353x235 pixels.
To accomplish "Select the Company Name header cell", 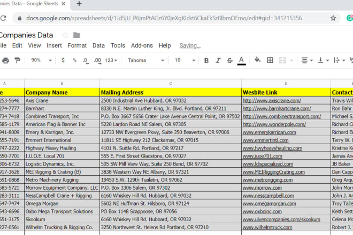I will pos(62,92).
